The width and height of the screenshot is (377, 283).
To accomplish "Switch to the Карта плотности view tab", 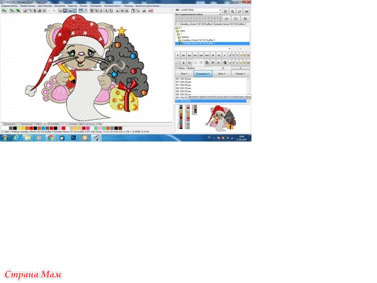I will 87,124.
